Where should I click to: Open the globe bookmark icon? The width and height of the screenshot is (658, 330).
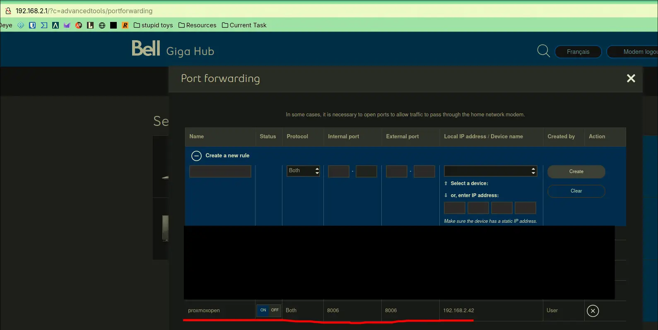pos(102,25)
